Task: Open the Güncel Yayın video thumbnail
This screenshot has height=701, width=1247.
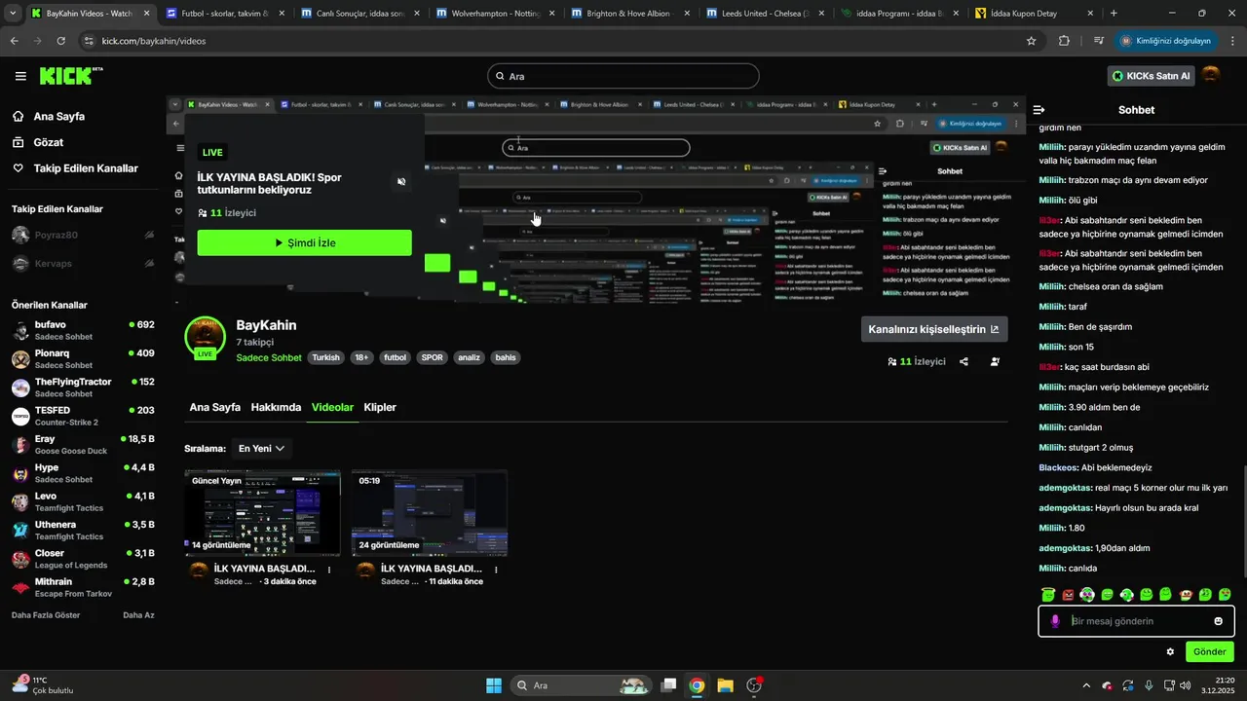Action: click(263, 513)
